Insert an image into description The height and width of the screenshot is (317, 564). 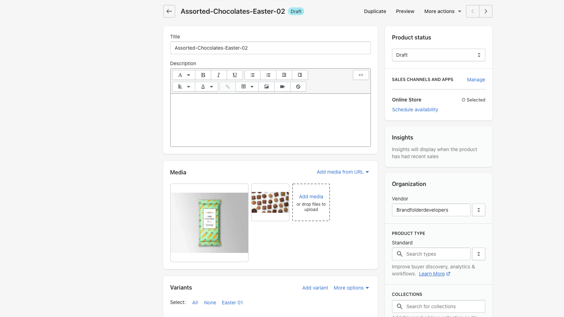coord(266,87)
